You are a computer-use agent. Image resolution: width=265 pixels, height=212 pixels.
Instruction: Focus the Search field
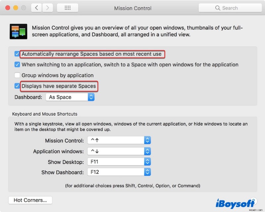[x=230, y=8]
